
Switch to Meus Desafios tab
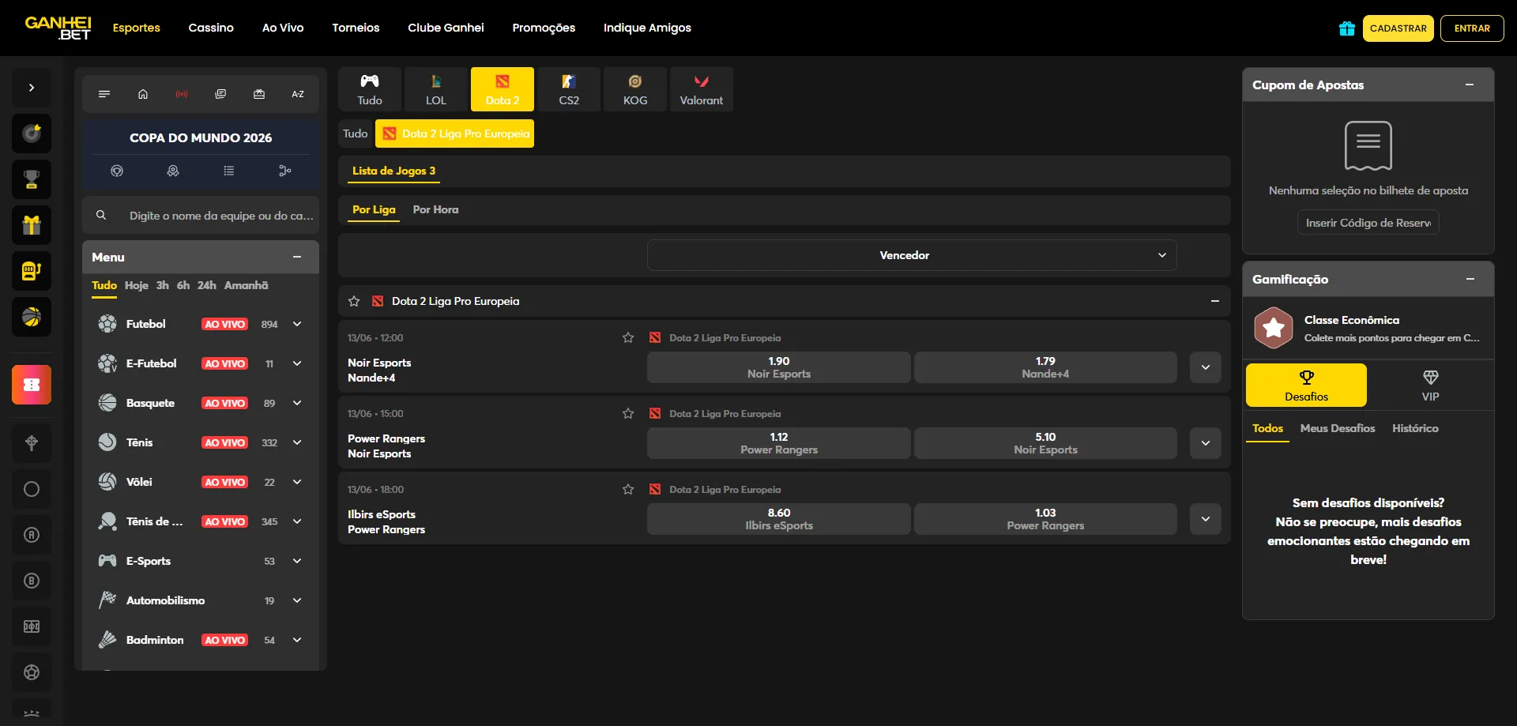point(1338,428)
